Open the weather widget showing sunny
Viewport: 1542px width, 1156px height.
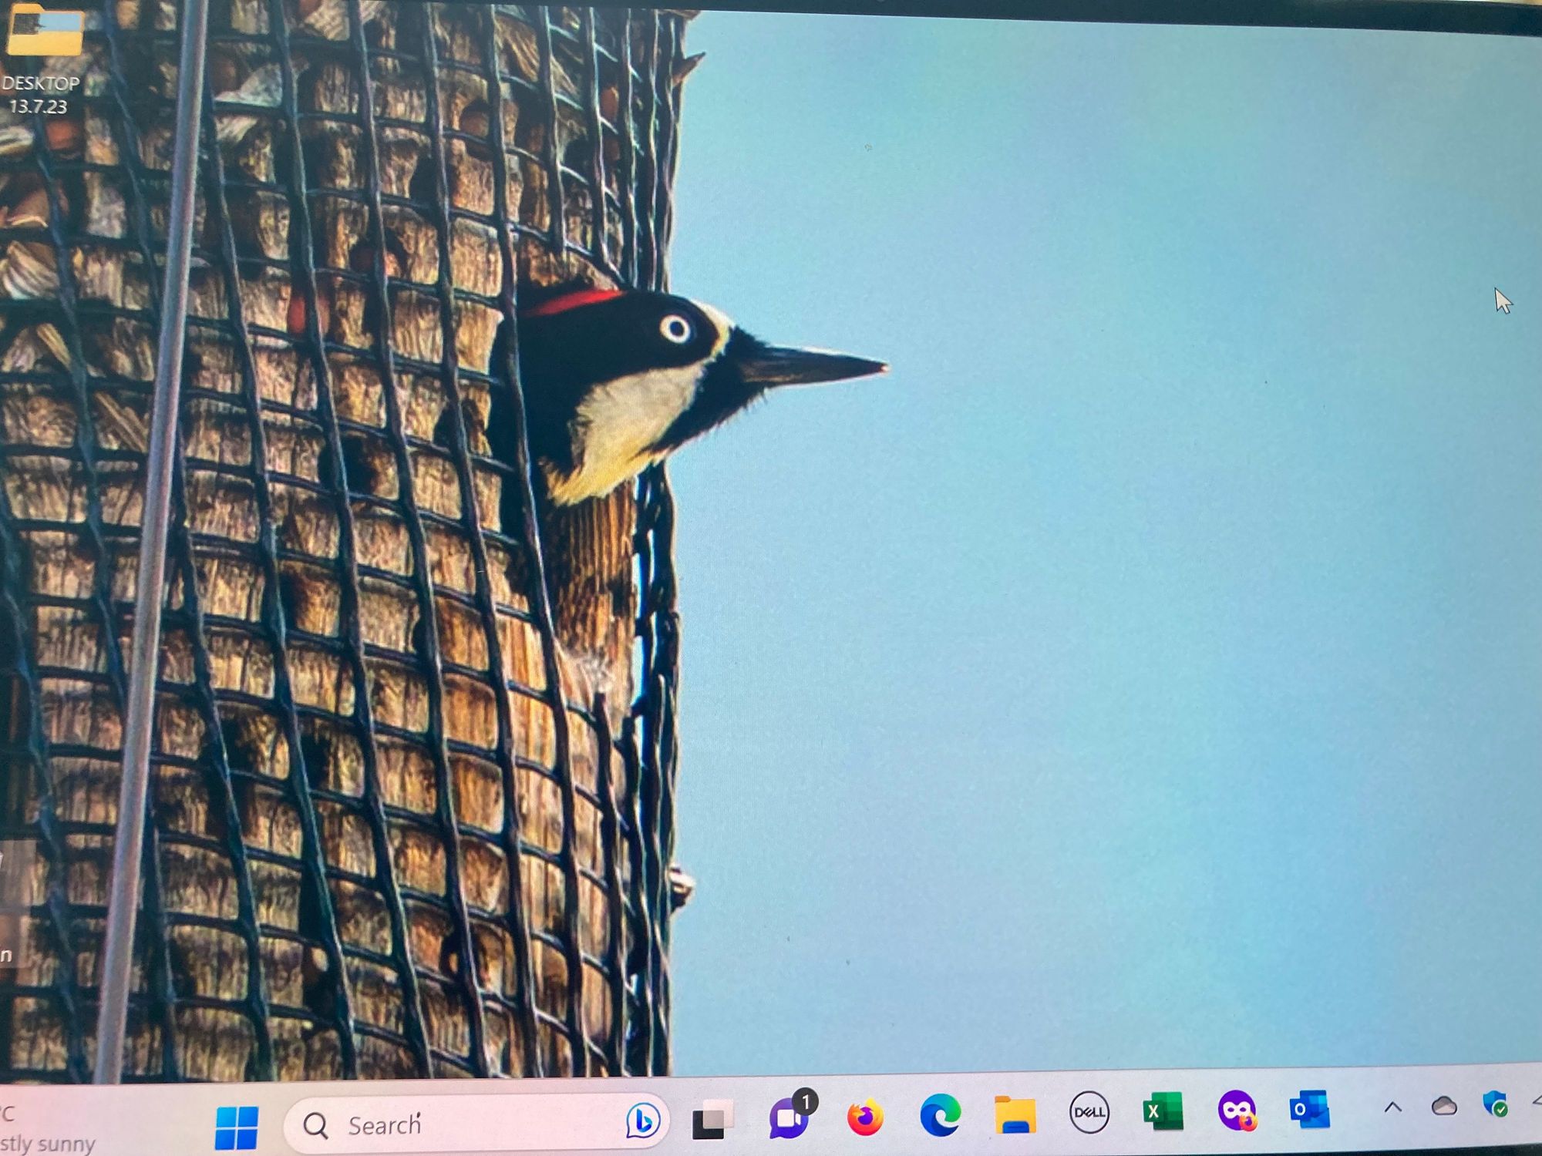click(46, 1129)
